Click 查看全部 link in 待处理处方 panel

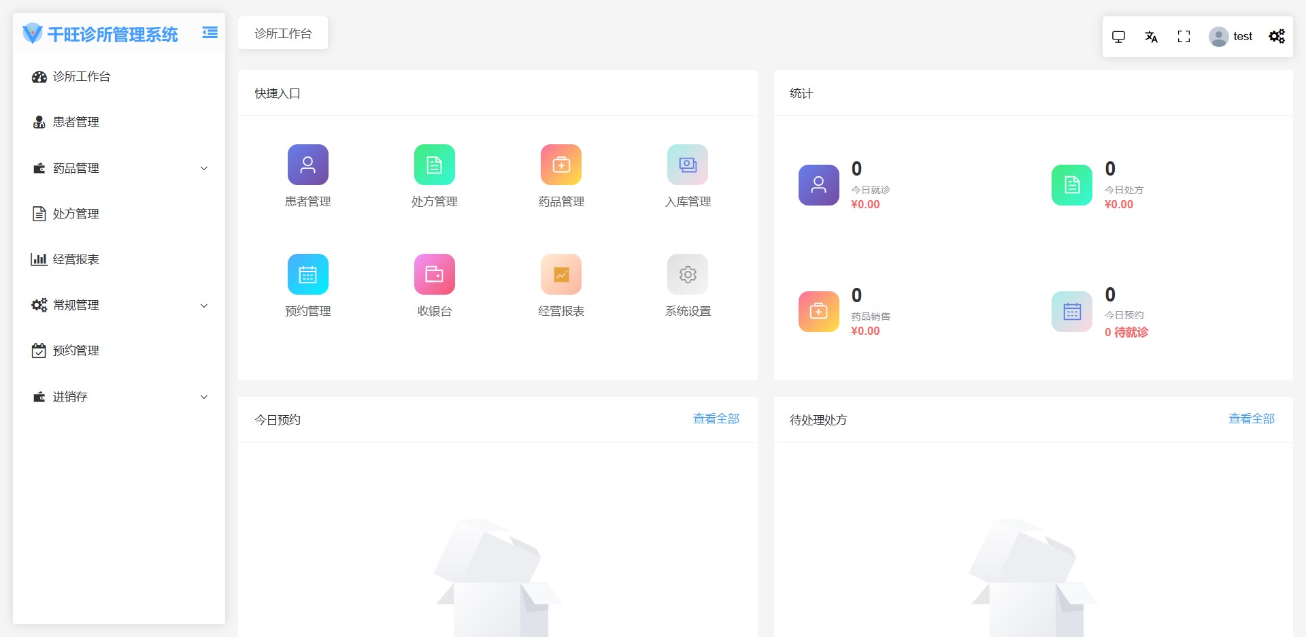pyautogui.click(x=1251, y=419)
